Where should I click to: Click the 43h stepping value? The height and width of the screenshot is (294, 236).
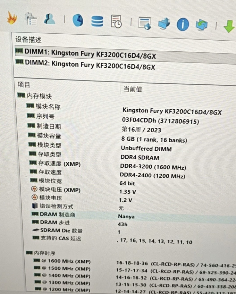[123, 224]
